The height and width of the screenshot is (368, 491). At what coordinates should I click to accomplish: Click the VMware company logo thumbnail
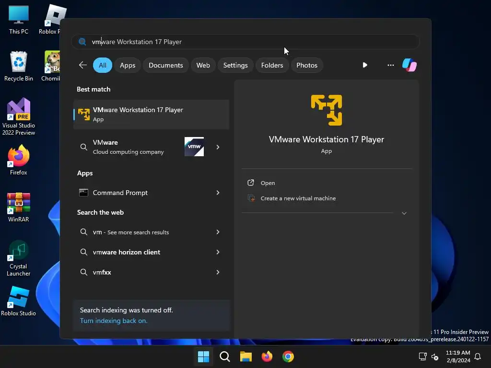tap(194, 147)
